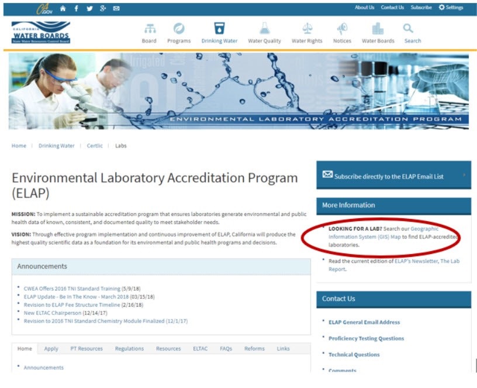The image size is (477, 388).
Task: Open Revision to ELAP Fee Structure Timeline
Action: tap(72, 305)
